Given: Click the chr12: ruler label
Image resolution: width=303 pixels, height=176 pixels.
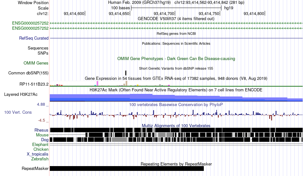Looking at the screenshot, I should pyautogui.click(x=42, y=13).
